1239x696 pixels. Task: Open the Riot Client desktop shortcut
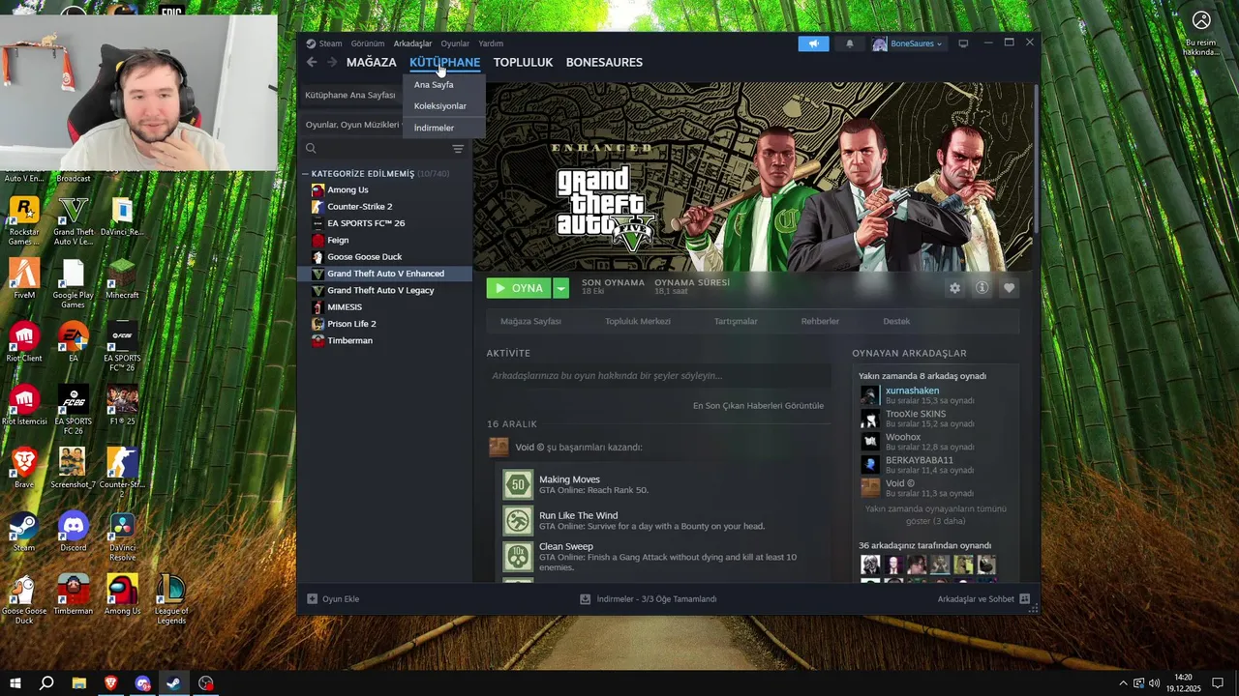(24, 341)
